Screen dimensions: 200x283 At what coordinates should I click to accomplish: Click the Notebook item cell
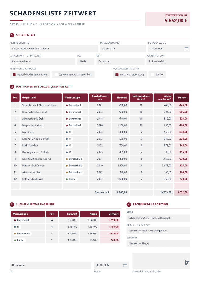[x=41, y=132]
